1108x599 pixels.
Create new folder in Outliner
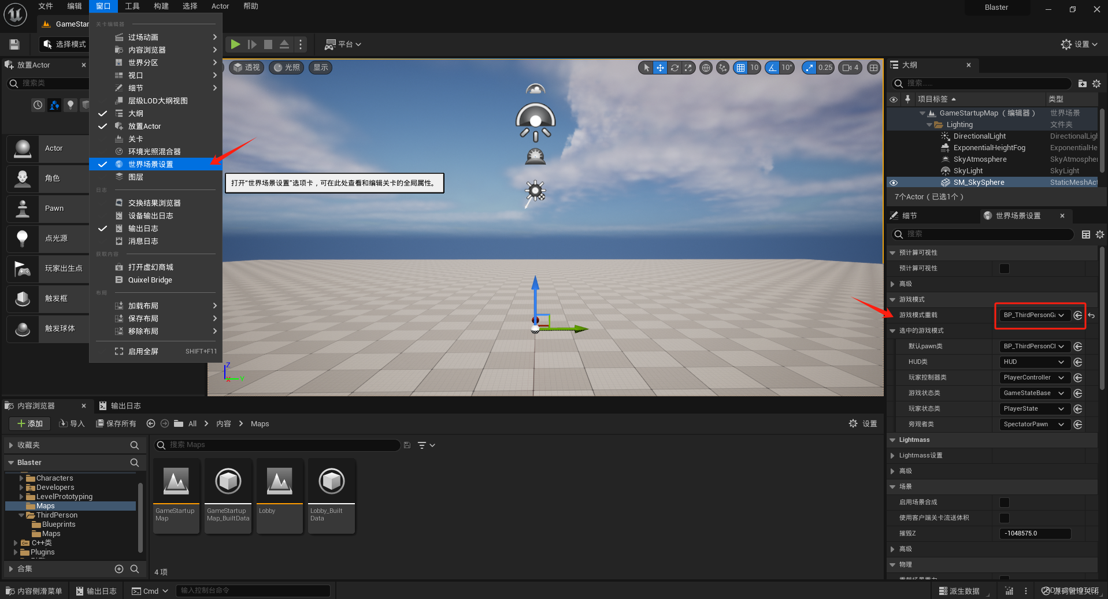tap(1082, 83)
